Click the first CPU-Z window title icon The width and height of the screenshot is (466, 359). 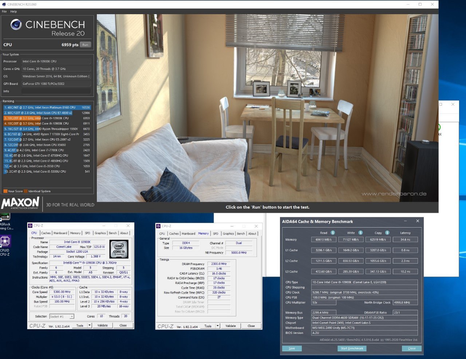pyautogui.click(x=31, y=226)
